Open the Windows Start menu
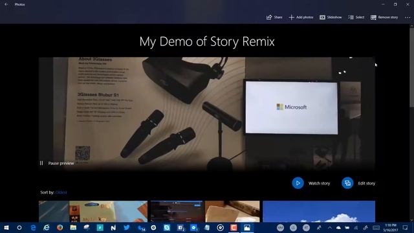This screenshot has width=414, height=233. point(6,227)
